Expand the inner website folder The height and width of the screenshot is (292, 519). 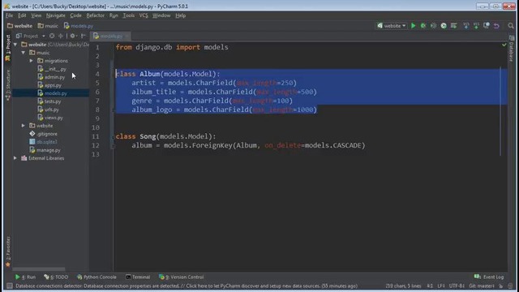(24, 126)
